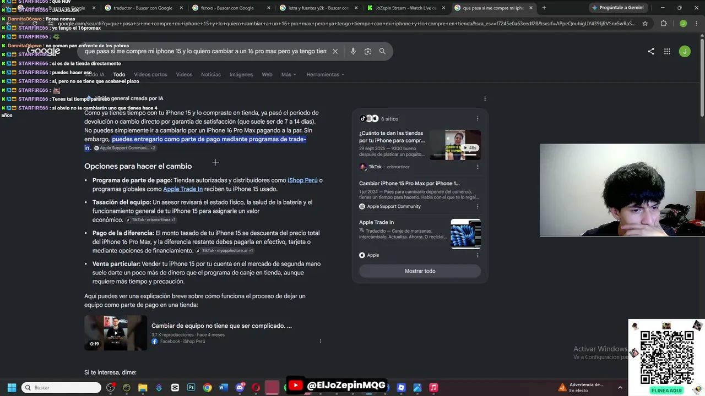Click the Mostrar todo button
Image resolution: width=705 pixels, height=396 pixels.
pyautogui.click(x=420, y=271)
